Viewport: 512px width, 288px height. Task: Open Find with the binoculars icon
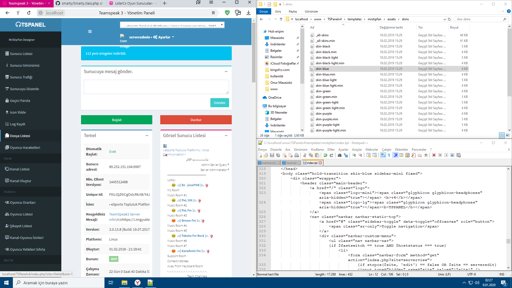(x=340, y=155)
